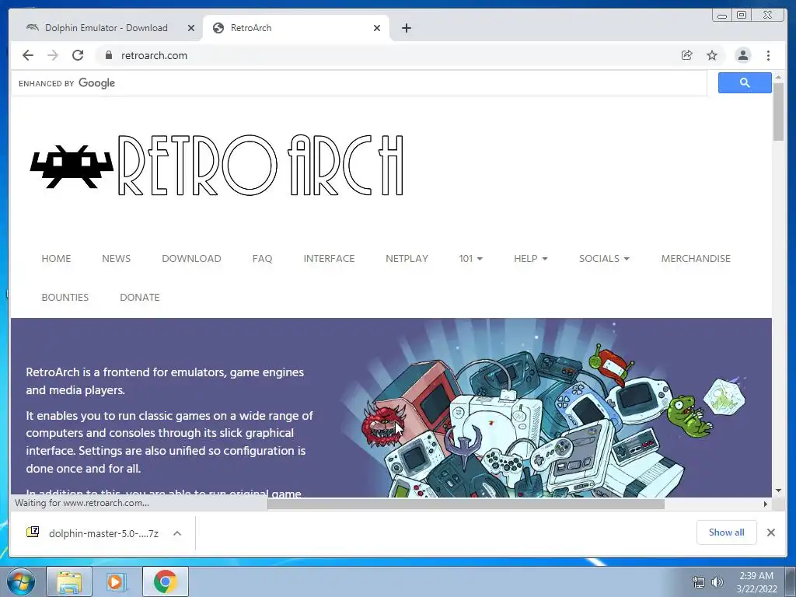The width and height of the screenshot is (796, 597).
Task: Close the Dolphin Emulator tab
Action: coord(191,28)
